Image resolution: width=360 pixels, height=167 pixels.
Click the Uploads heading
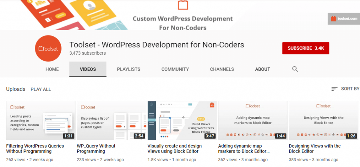point(15,89)
